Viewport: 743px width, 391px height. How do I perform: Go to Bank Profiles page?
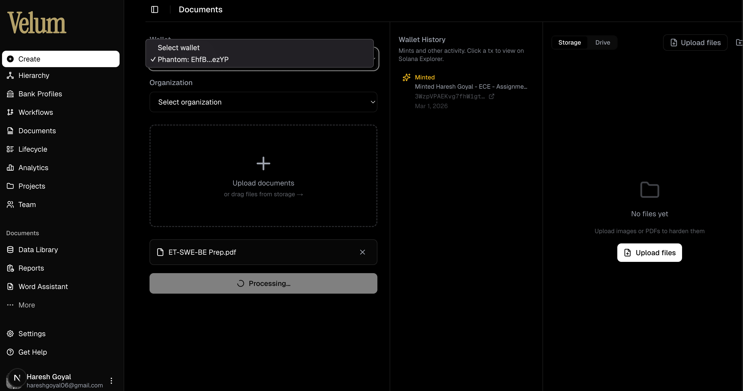[40, 94]
